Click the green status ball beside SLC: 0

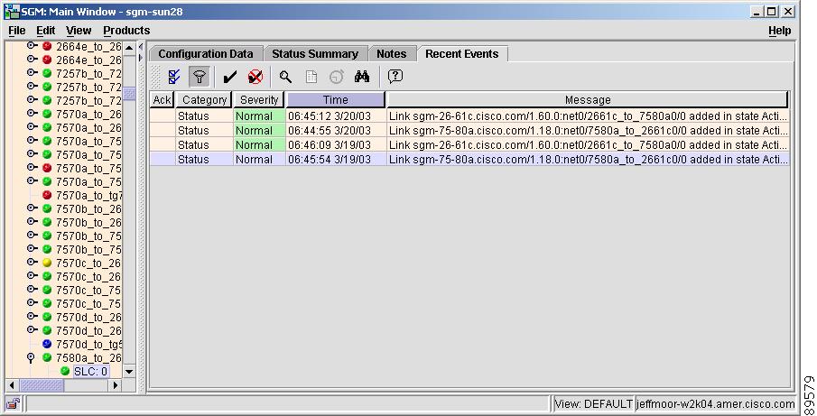(x=65, y=371)
